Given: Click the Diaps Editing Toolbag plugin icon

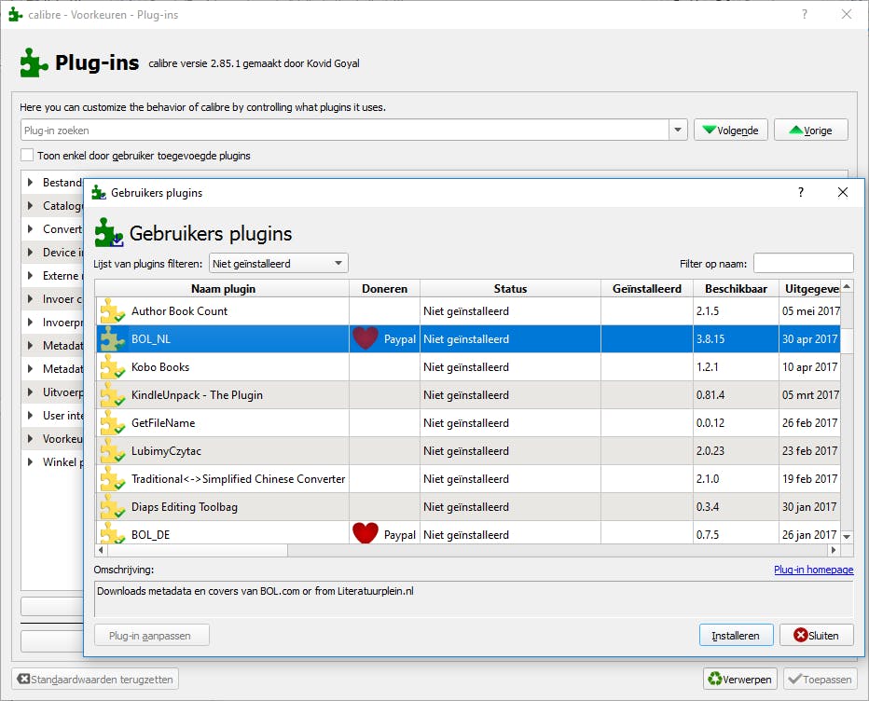Looking at the screenshot, I should point(113,506).
